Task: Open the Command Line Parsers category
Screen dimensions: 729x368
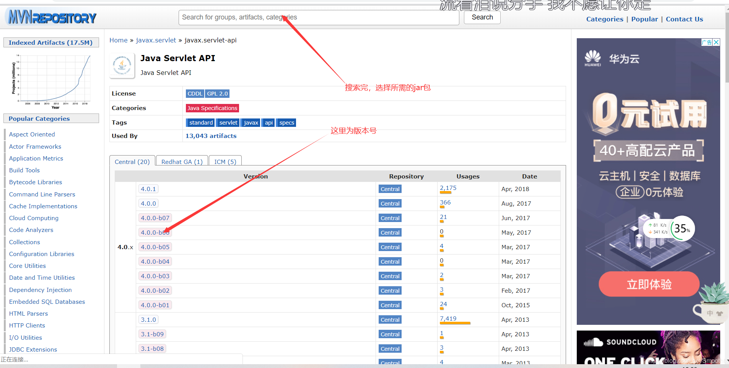Action: pos(42,195)
